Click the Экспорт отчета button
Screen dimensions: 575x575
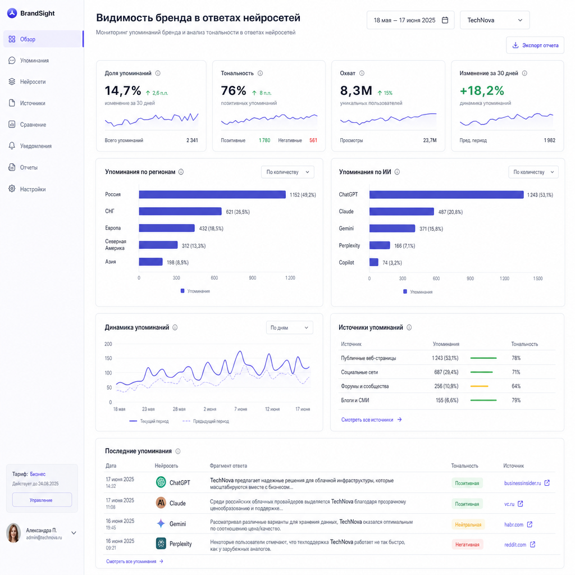tap(535, 45)
